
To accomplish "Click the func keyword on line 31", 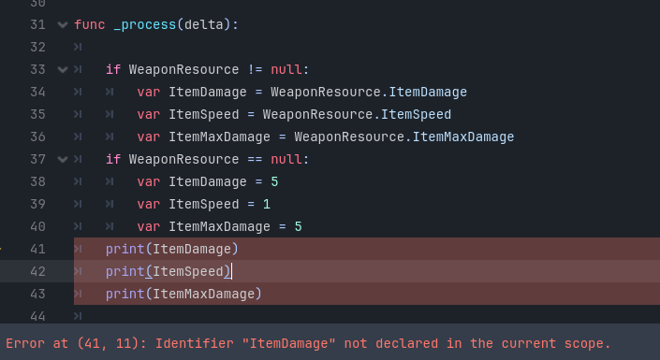I will click(x=89, y=25).
